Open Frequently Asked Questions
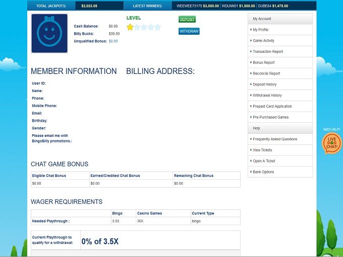This screenshot has width=343, height=257. [x=275, y=139]
